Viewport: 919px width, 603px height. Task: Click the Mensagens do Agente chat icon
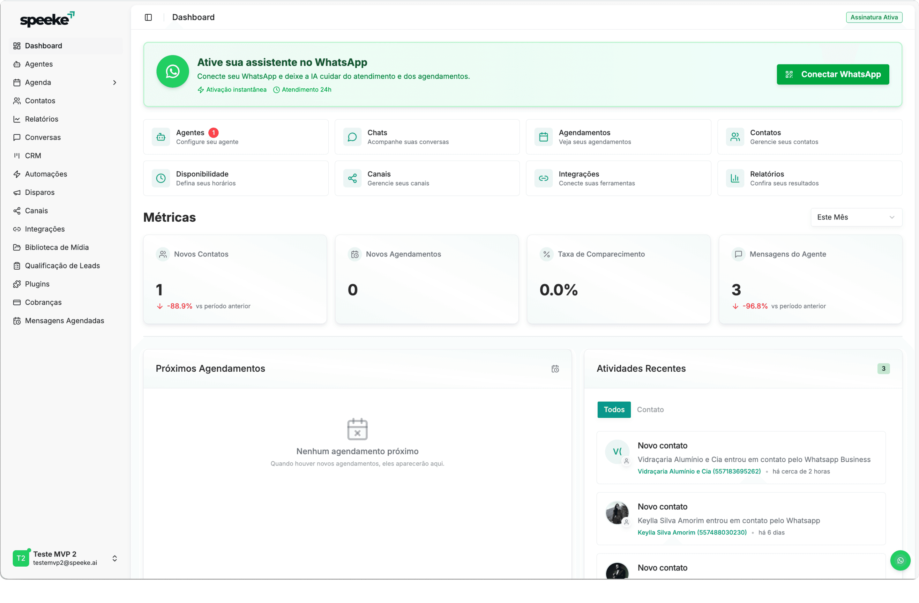point(739,254)
